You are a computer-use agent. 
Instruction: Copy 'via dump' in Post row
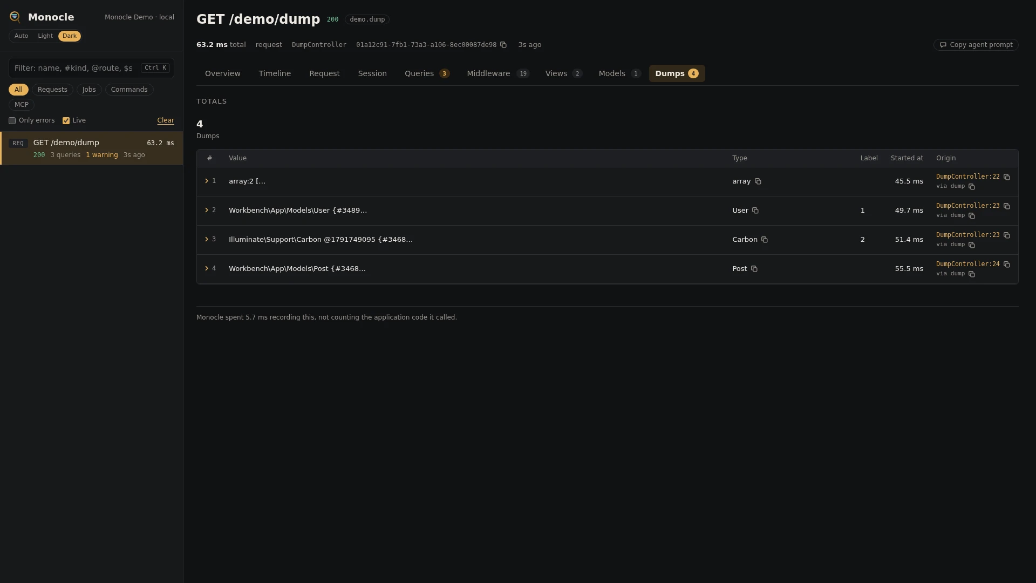(972, 274)
